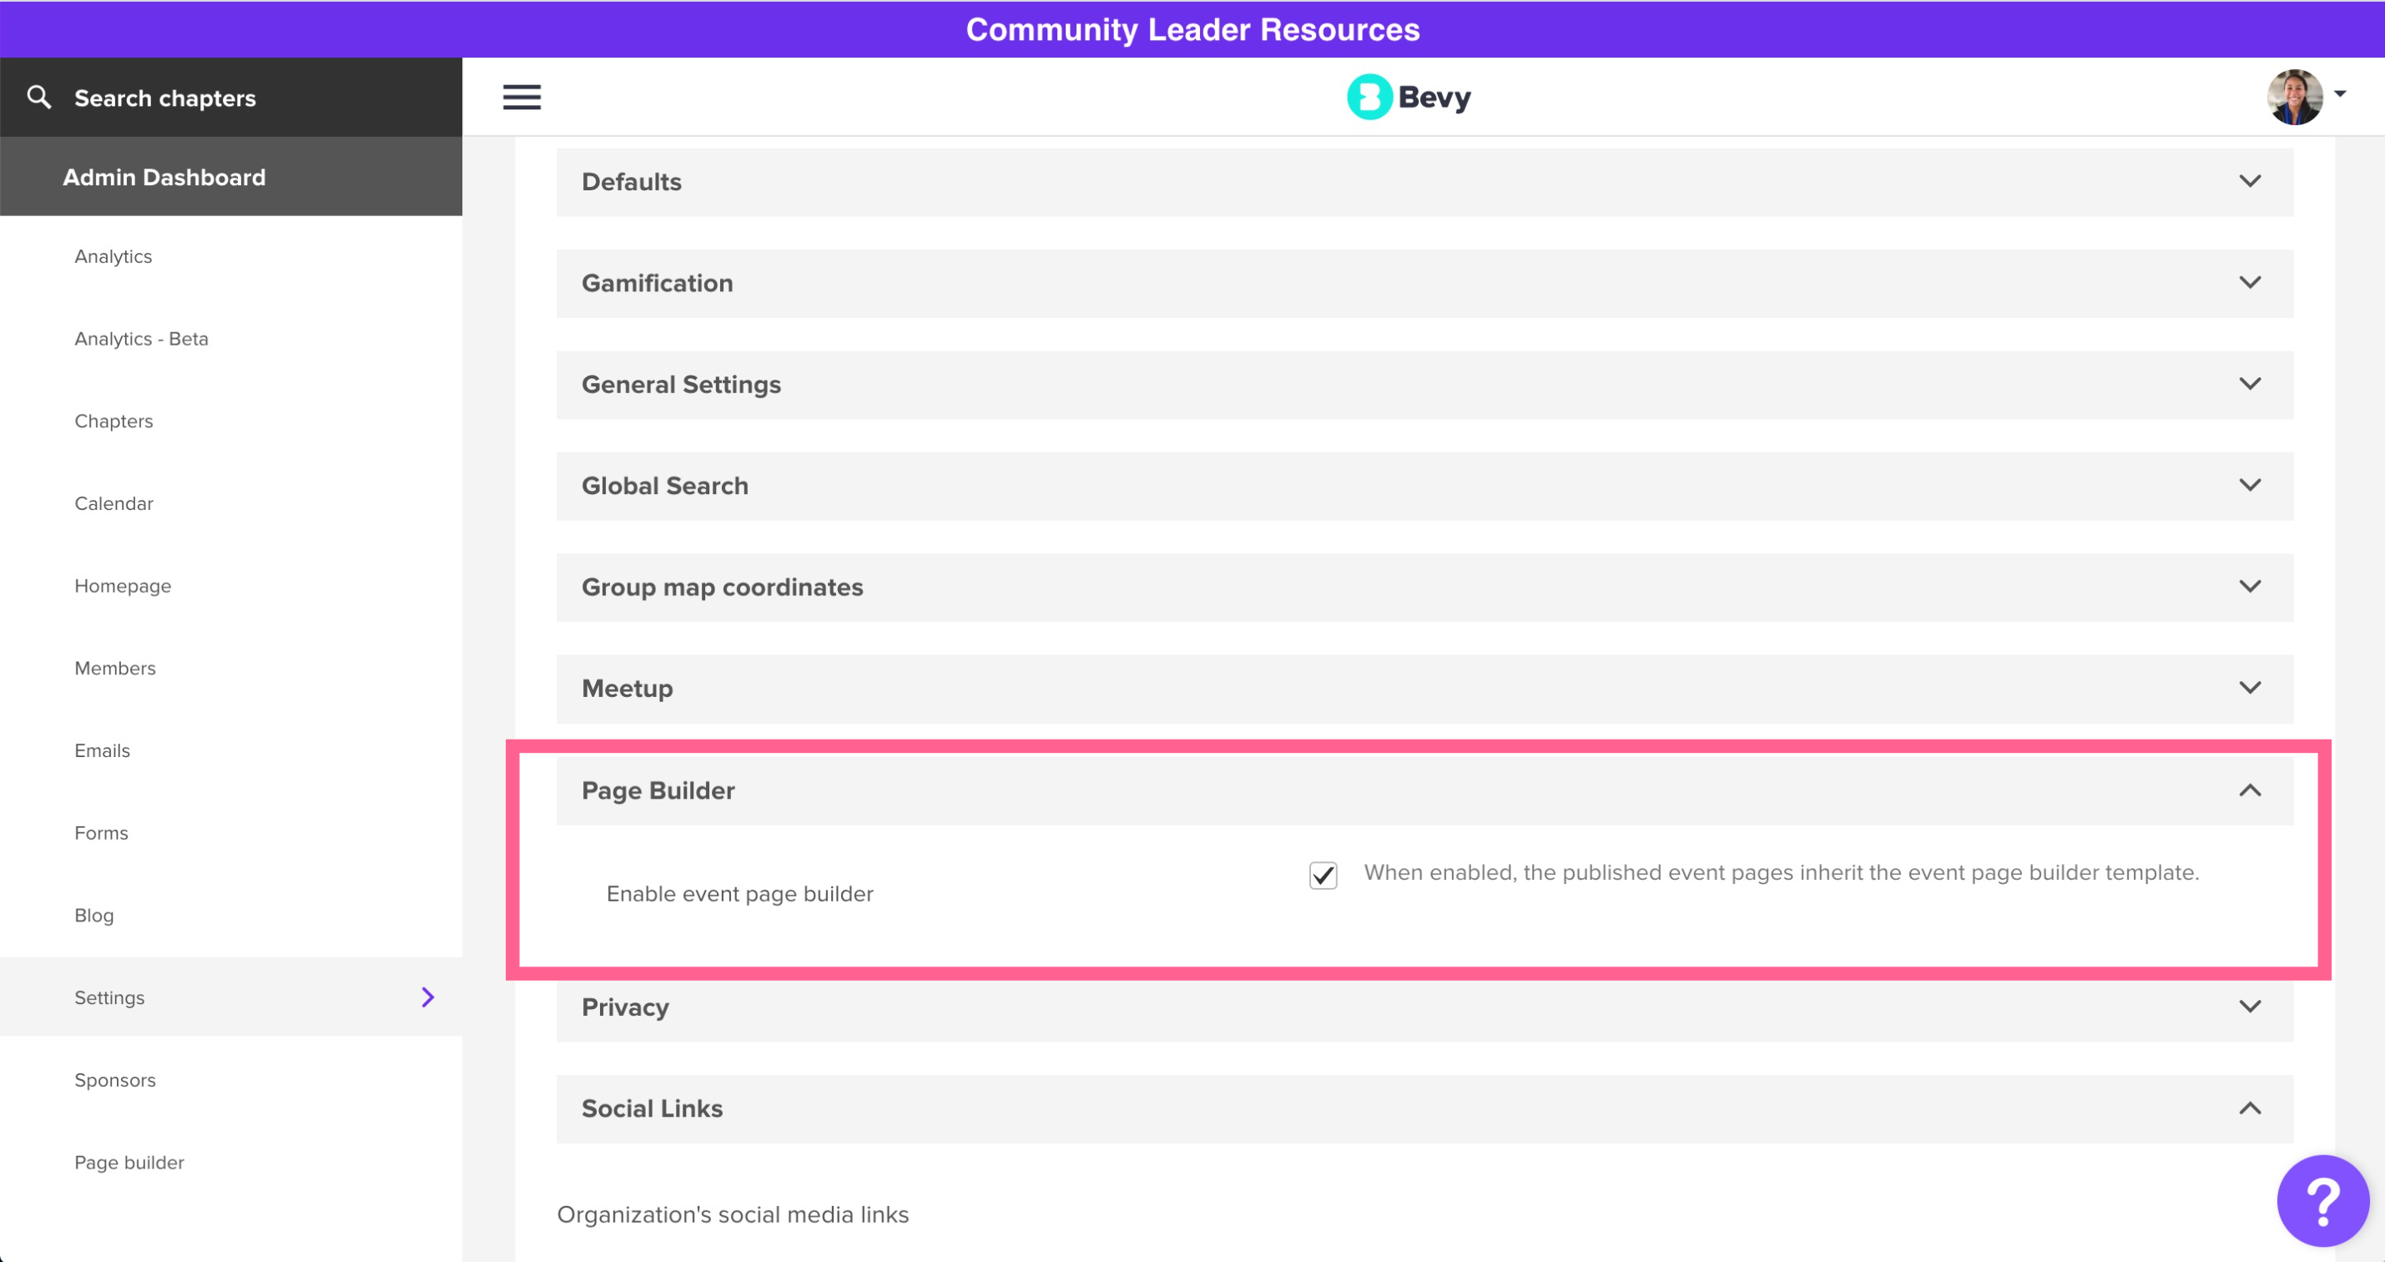
Task: Expand the Privacy section chevron
Action: 2250,1007
